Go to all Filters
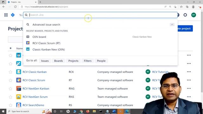This screenshot has height=114, width=203. tap(88, 61)
